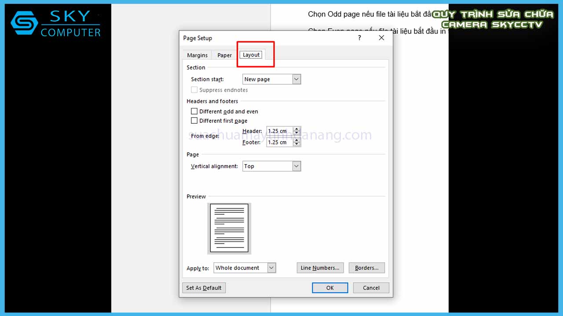Expand the Vertical alignment dropdown
This screenshot has width=563, height=316.
296,166
